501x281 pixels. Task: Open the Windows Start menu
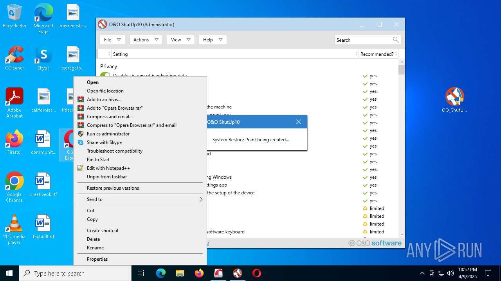coord(9,273)
